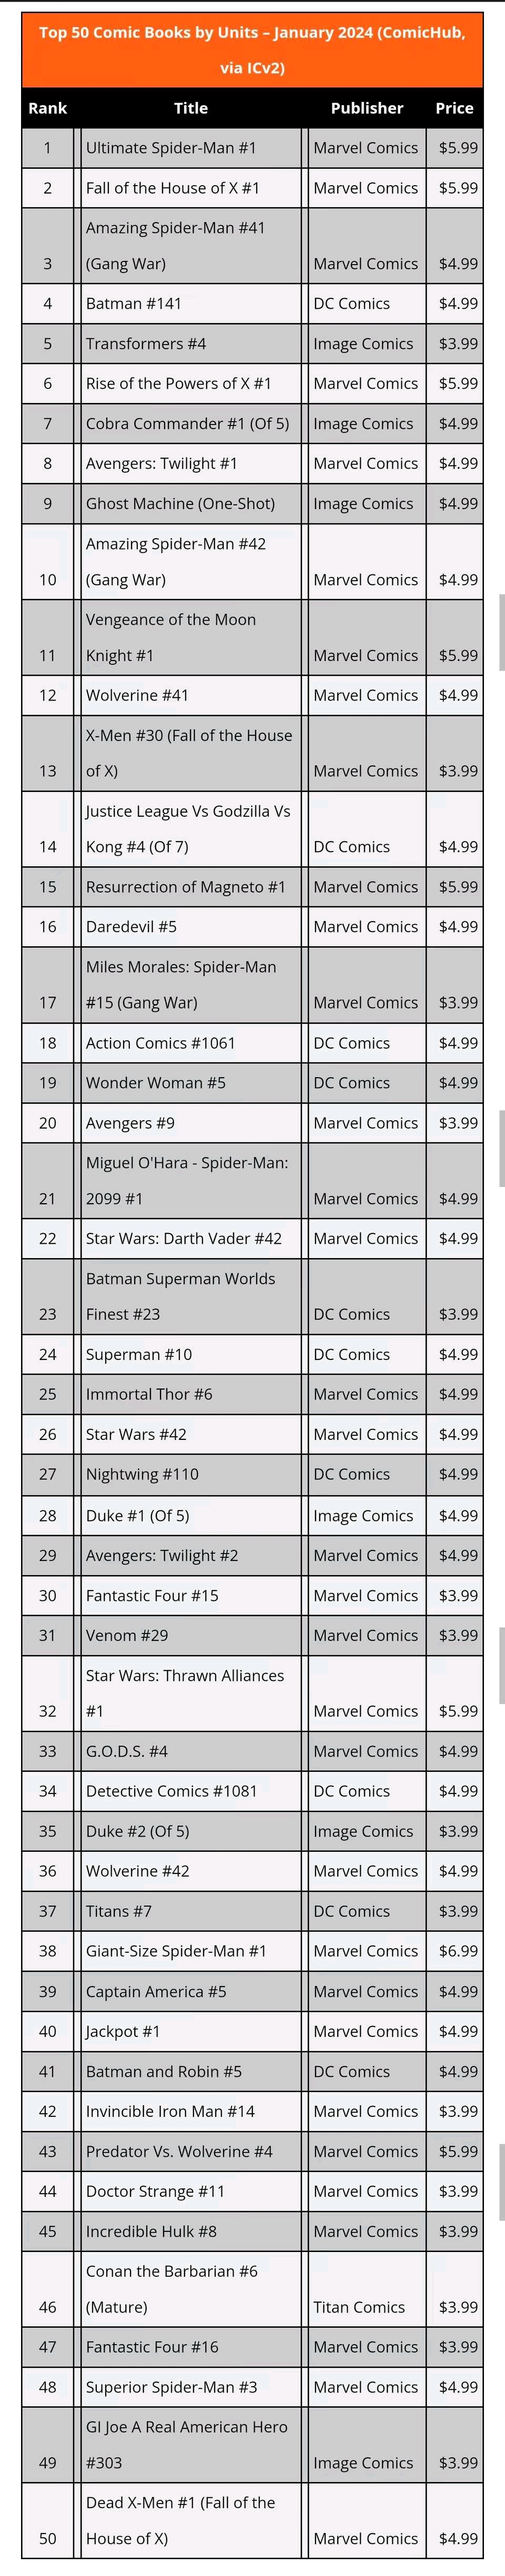505x2576 pixels.
Task: Click the Rank column header
Action: pos(48,108)
